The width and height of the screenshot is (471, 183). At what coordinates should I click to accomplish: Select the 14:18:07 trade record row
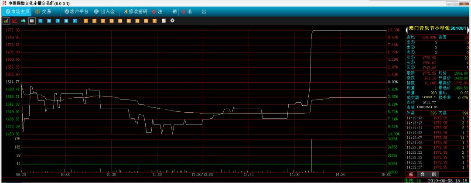click(x=437, y=138)
